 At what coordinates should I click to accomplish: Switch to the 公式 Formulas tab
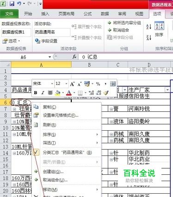[88, 14]
